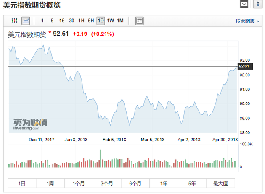Open the news panel icon in toolbar
Viewport: 265px width, 194px height.
139,21
